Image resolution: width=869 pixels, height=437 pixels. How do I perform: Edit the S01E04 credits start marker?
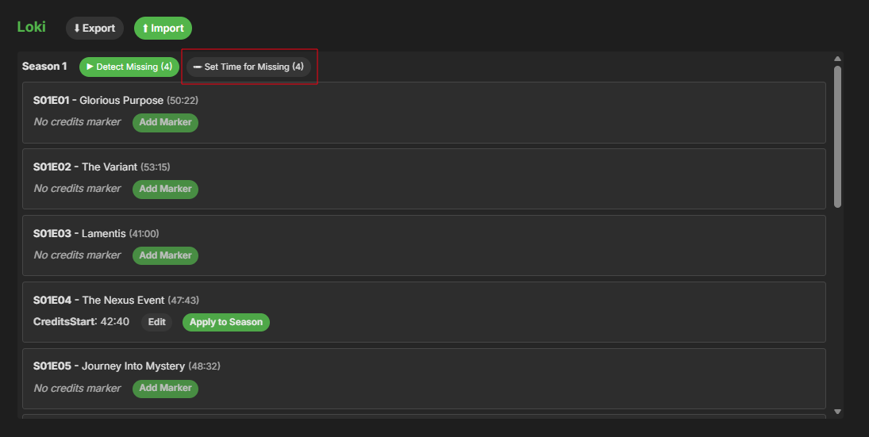(156, 322)
